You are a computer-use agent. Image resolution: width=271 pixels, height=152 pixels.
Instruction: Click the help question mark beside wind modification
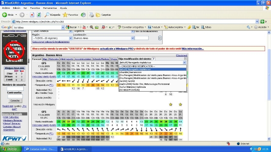coord(153,59)
